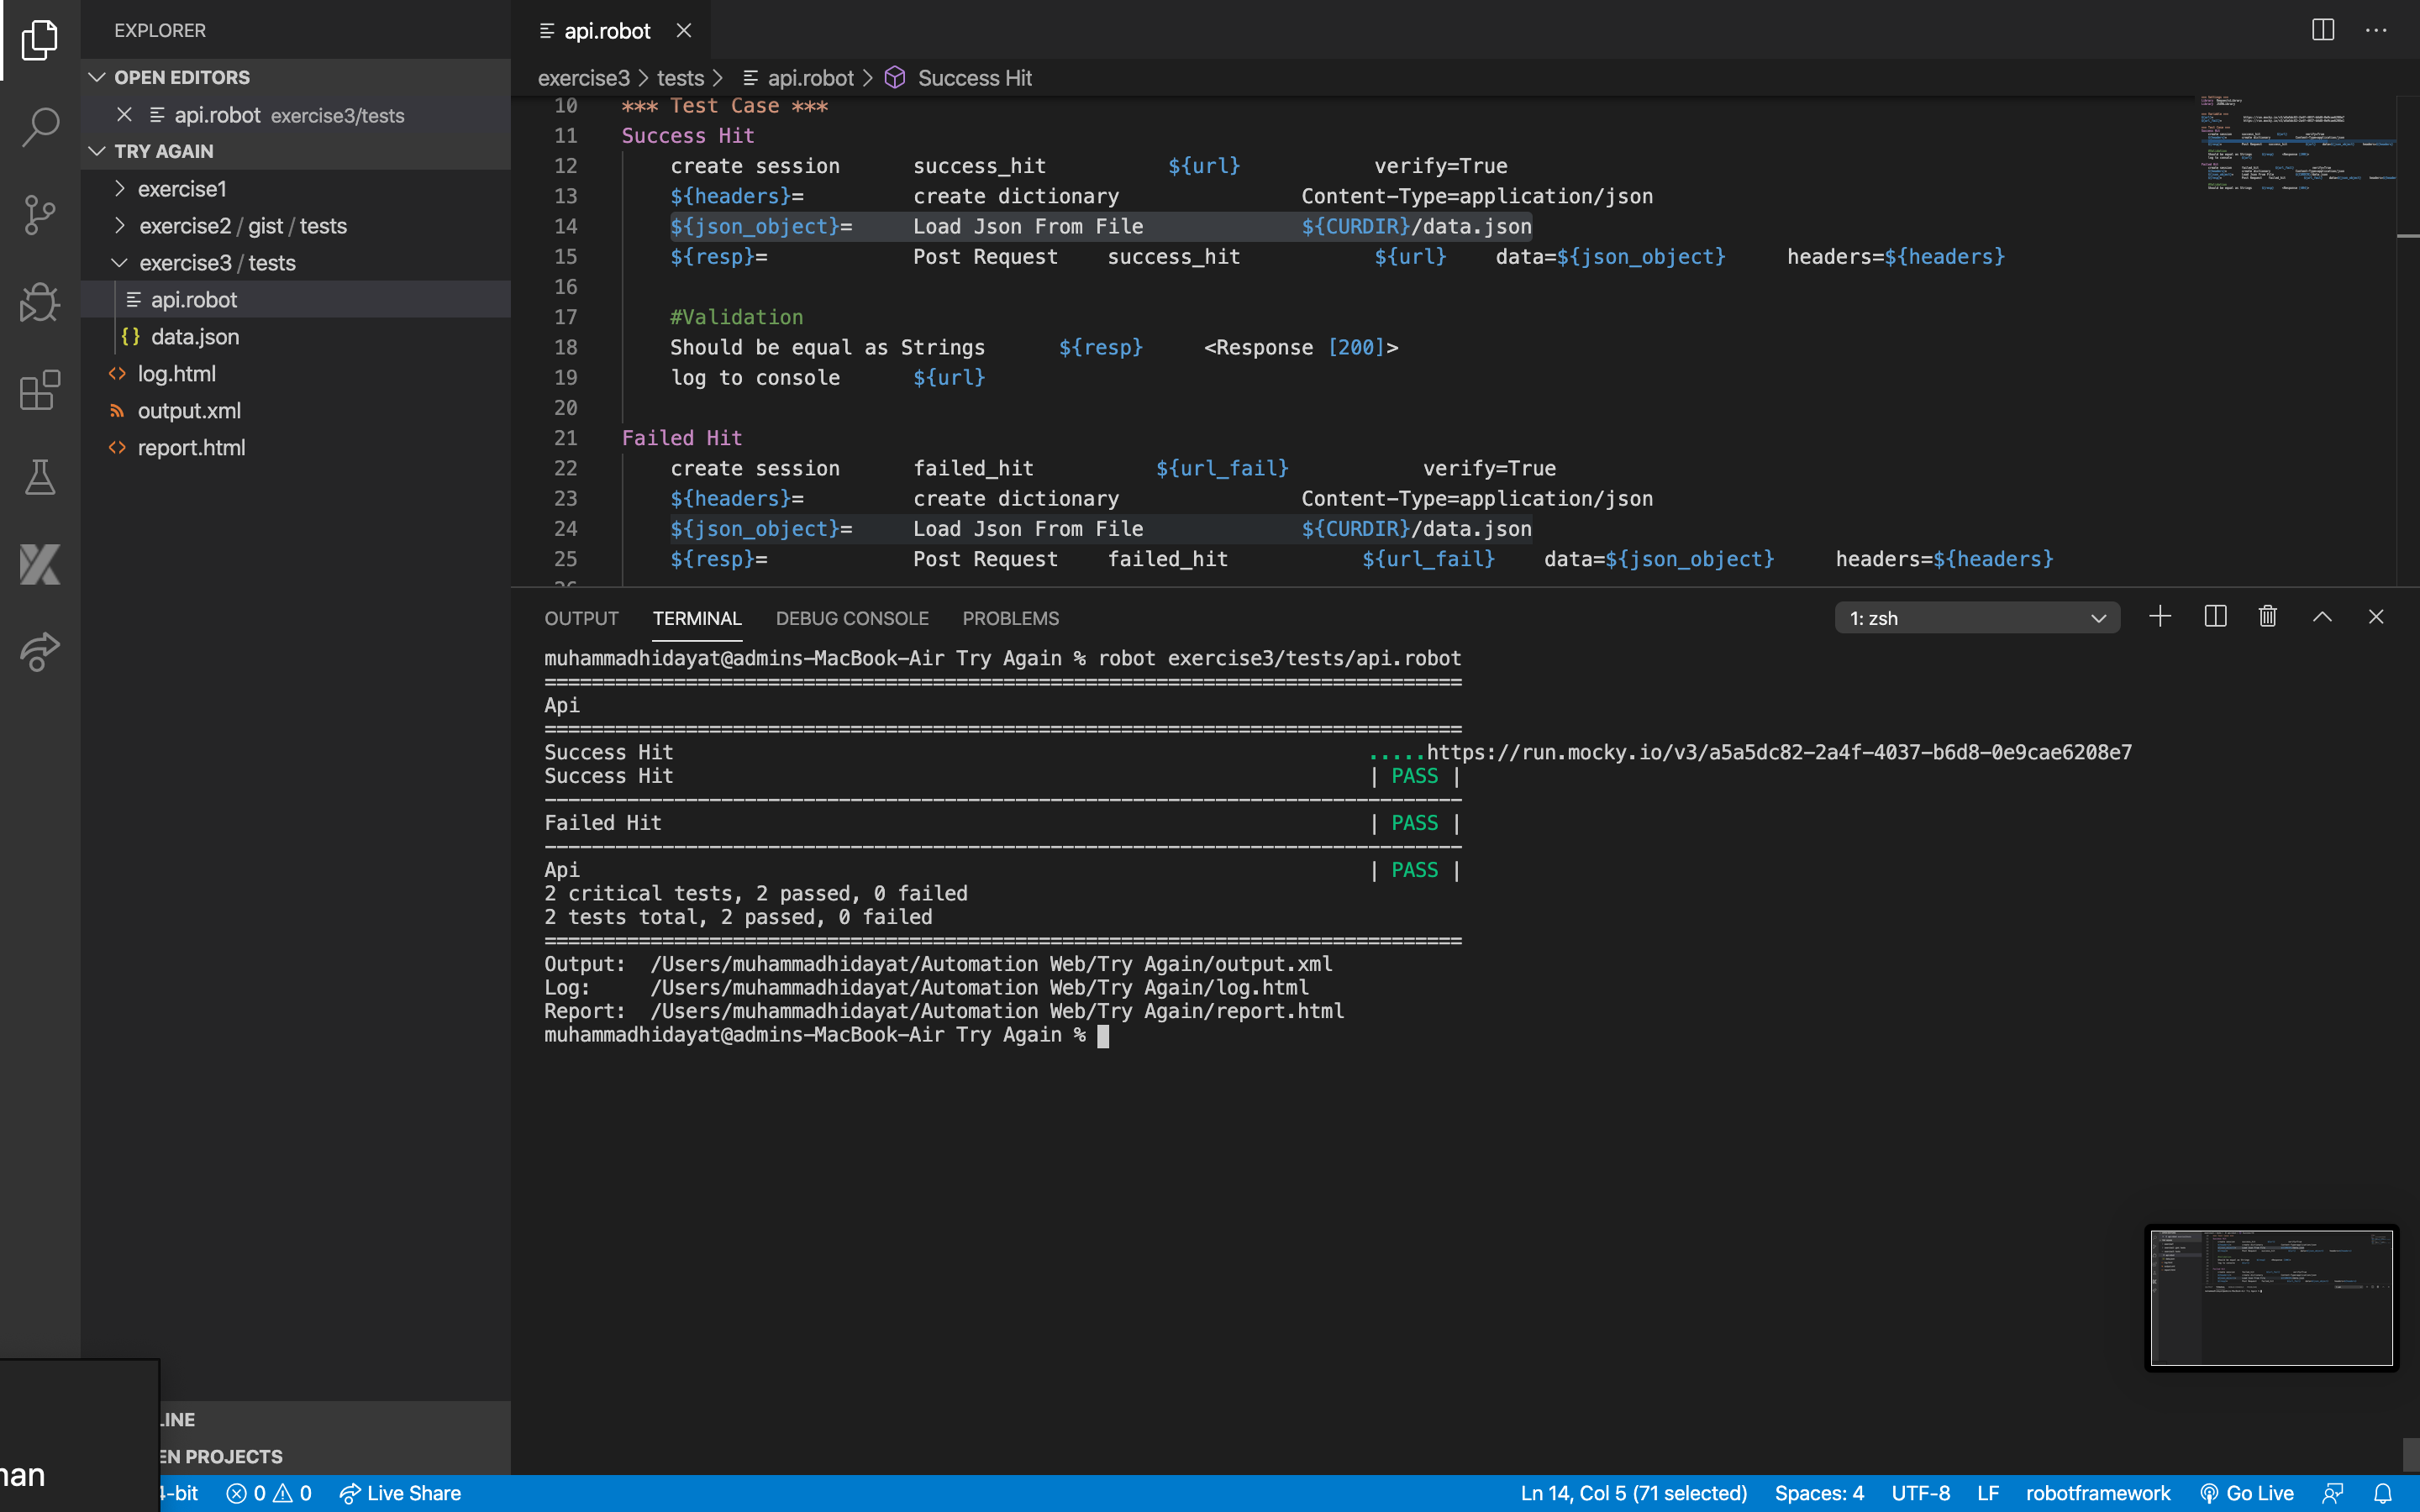Create a new terminal with plus icon
This screenshot has height=1512, width=2420.
tap(2160, 617)
